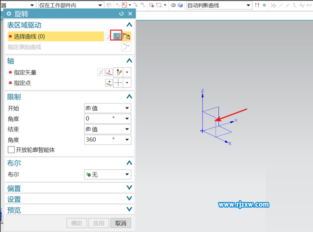Click the greyed 确定 button
The image size is (313, 232).
(x=77, y=223)
